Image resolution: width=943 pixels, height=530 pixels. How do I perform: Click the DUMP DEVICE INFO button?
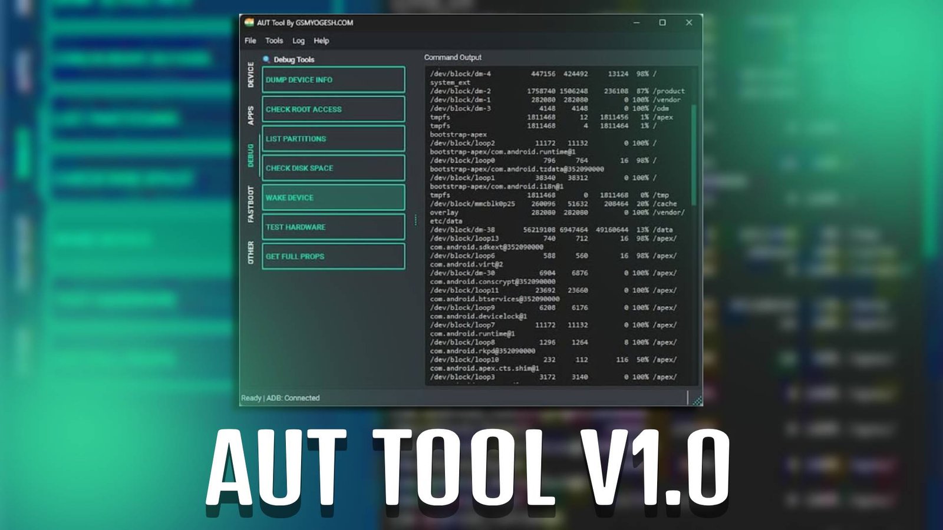[333, 79]
